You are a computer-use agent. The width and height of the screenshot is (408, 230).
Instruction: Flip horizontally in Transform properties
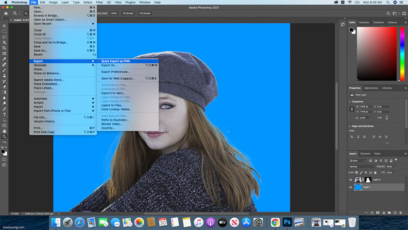click(x=380, y=118)
